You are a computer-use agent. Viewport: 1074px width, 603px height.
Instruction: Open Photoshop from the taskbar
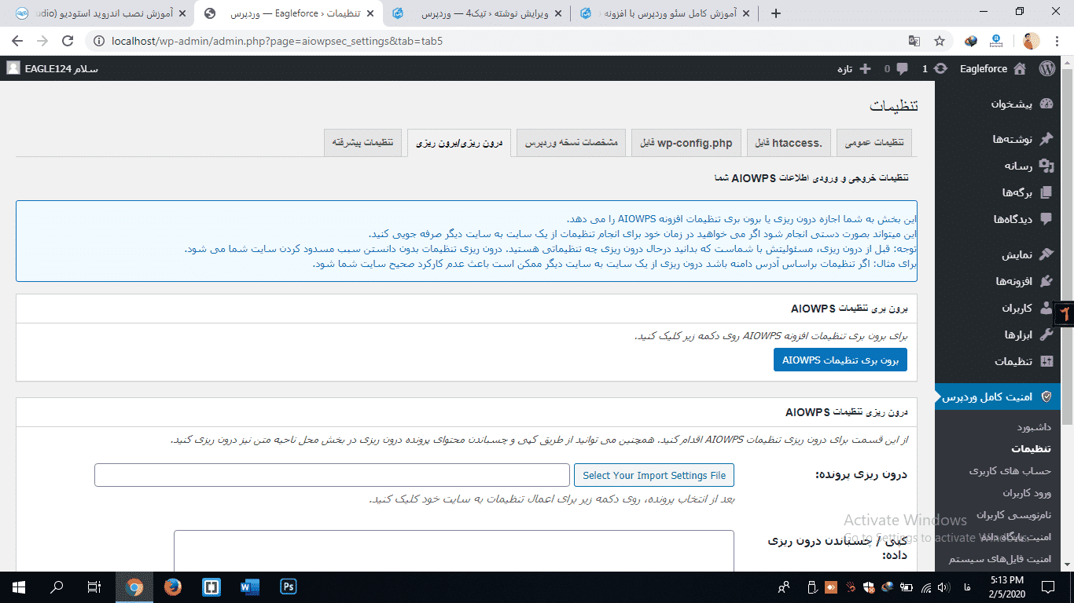click(288, 587)
